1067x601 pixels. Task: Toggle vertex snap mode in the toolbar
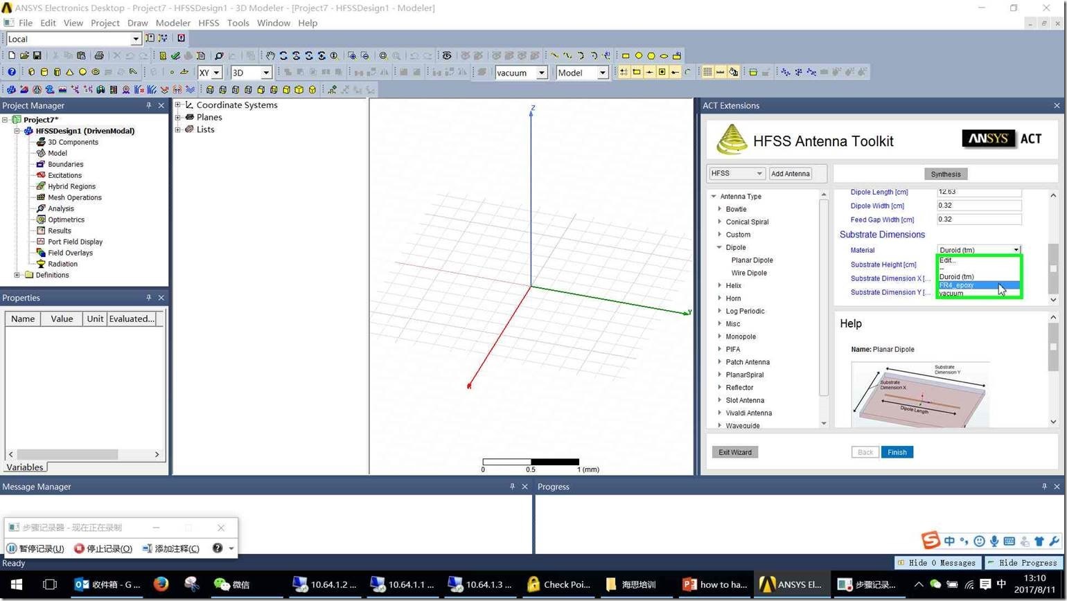click(x=637, y=72)
